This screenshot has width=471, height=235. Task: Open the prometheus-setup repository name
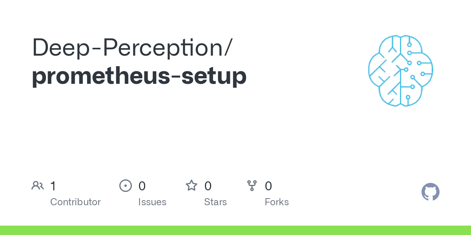(x=139, y=76)
